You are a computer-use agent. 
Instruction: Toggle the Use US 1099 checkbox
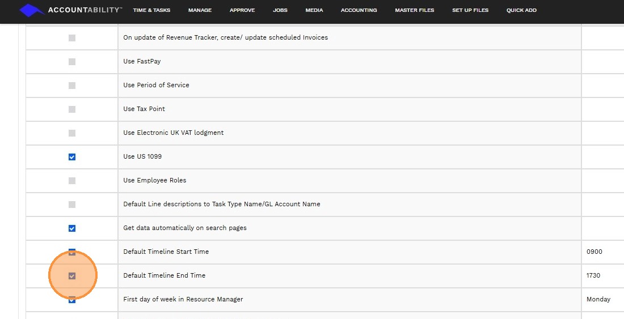coord(72,157)
